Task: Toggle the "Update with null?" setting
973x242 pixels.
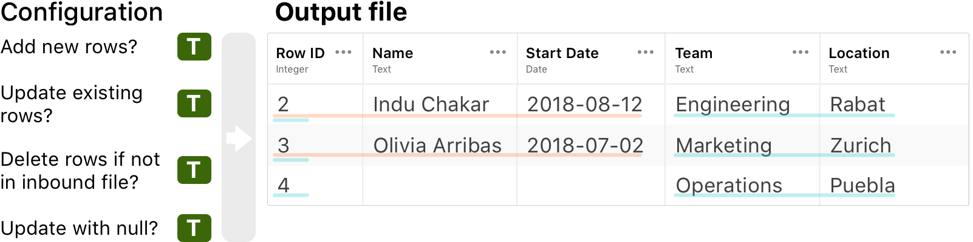Action: tap(194, 228)
